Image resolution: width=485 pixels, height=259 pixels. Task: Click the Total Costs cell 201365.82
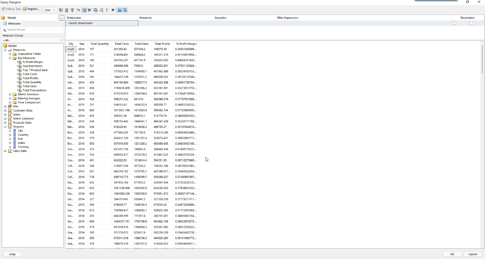coord(122,49)
